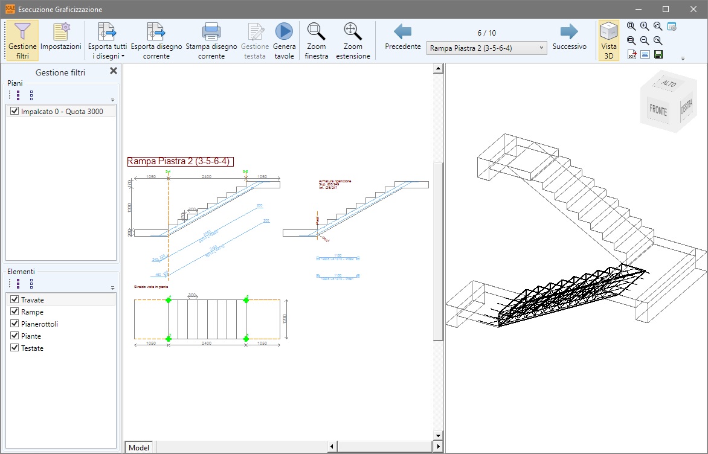Activate the Zoom finestra tool

[316, 40]
